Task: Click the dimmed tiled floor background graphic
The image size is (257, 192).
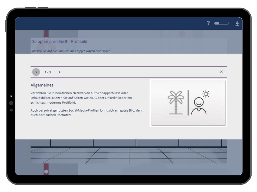Action: point(128,156)
